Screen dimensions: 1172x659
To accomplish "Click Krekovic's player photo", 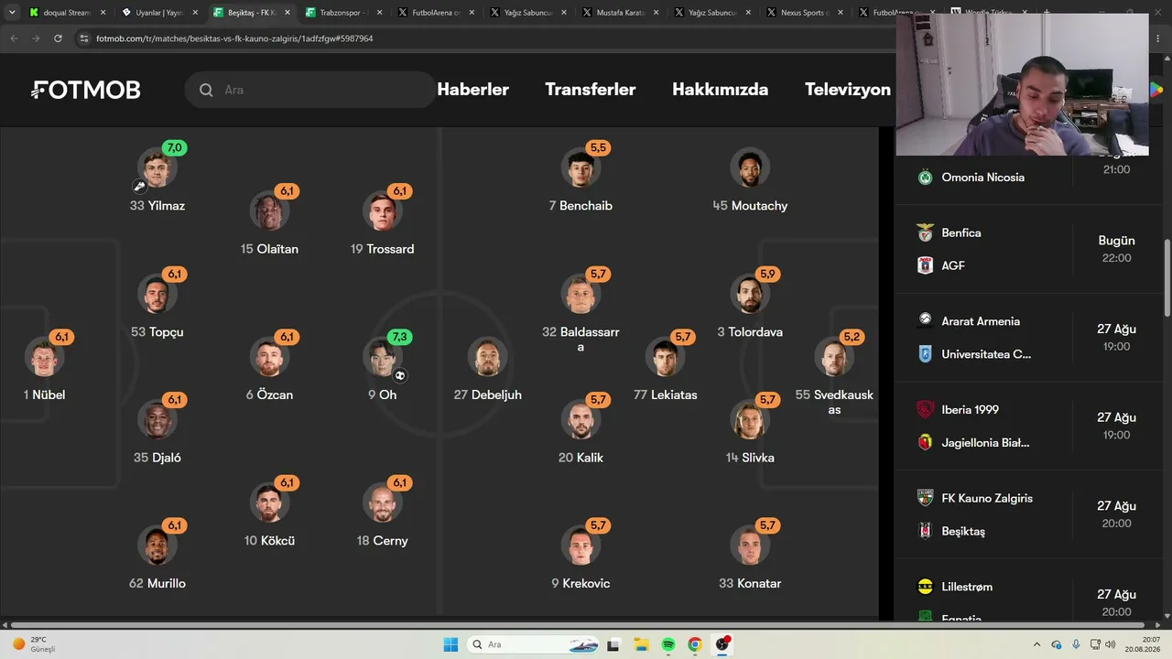I will tap(581, 546).
